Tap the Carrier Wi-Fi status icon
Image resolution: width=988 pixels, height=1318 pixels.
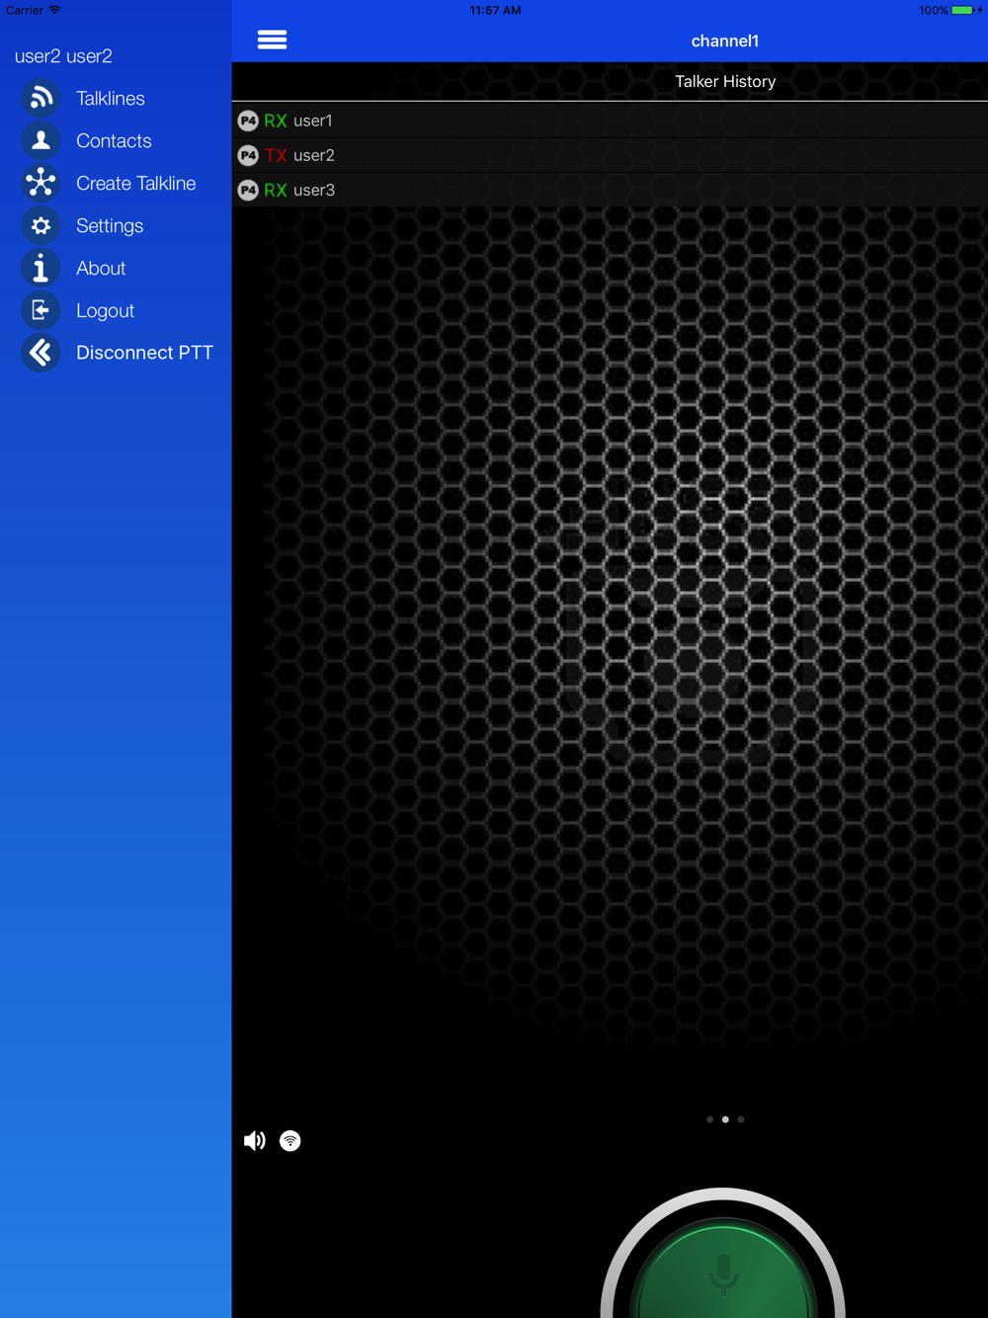point(54,10)
